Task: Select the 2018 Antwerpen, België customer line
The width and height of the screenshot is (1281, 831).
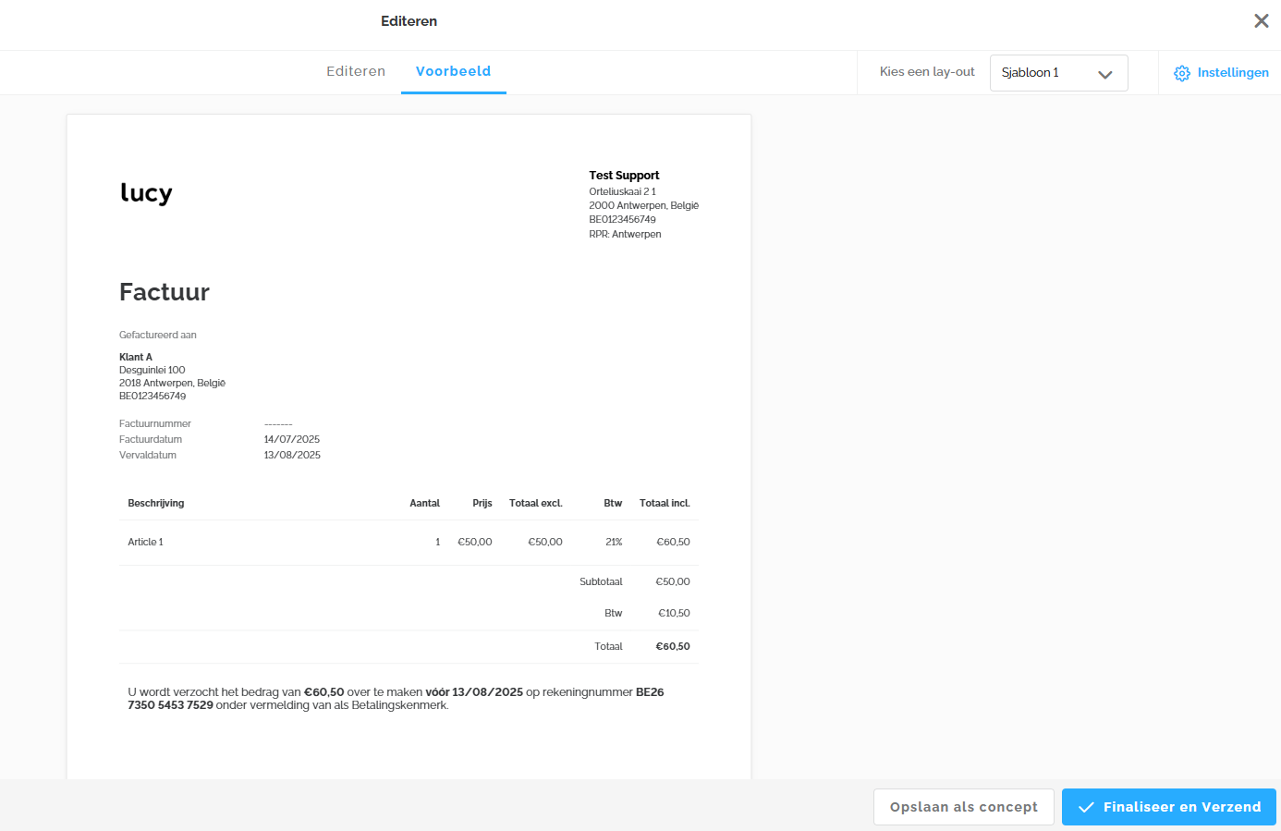Action: 172,383
